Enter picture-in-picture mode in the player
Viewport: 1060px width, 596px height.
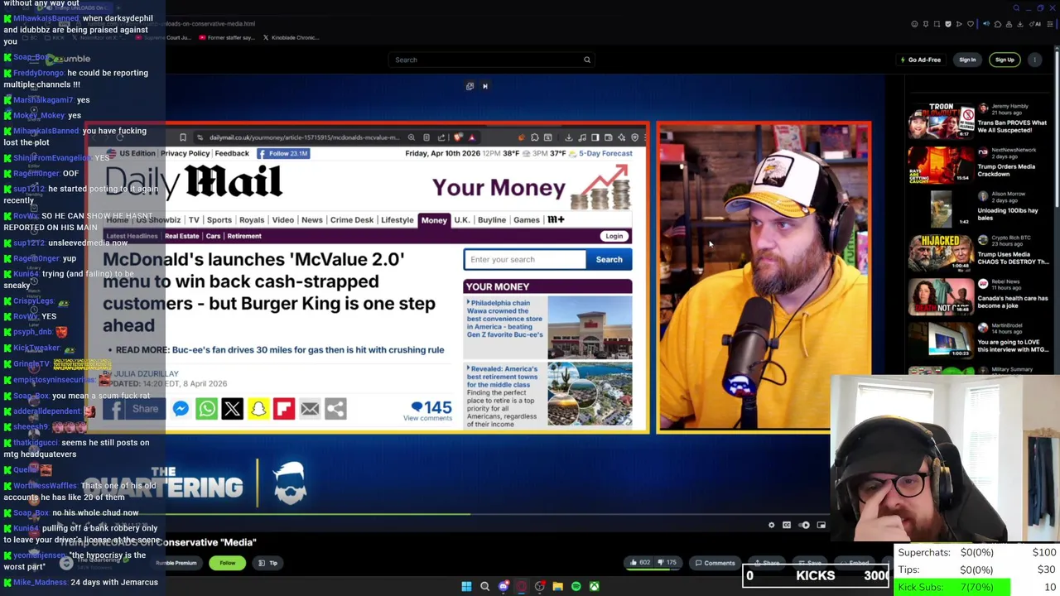[821, 525]
